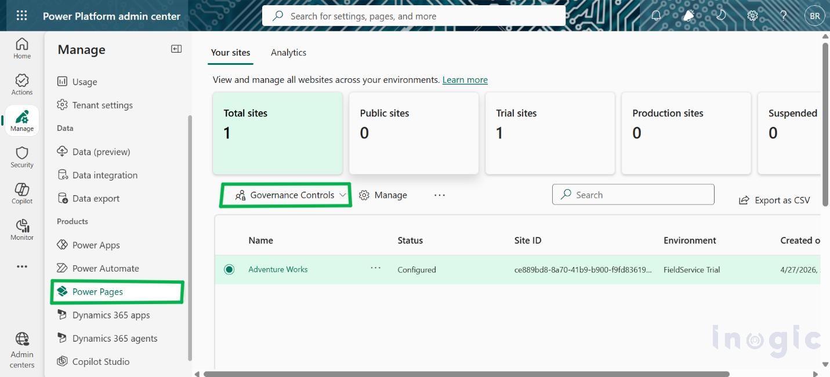Click Power Platform admin center title
The width and height of the screenshot is (830, 377).
click(111, 16)
